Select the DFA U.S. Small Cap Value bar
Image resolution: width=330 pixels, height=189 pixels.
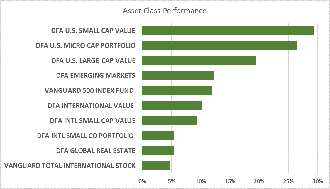[x=228, y=31]
